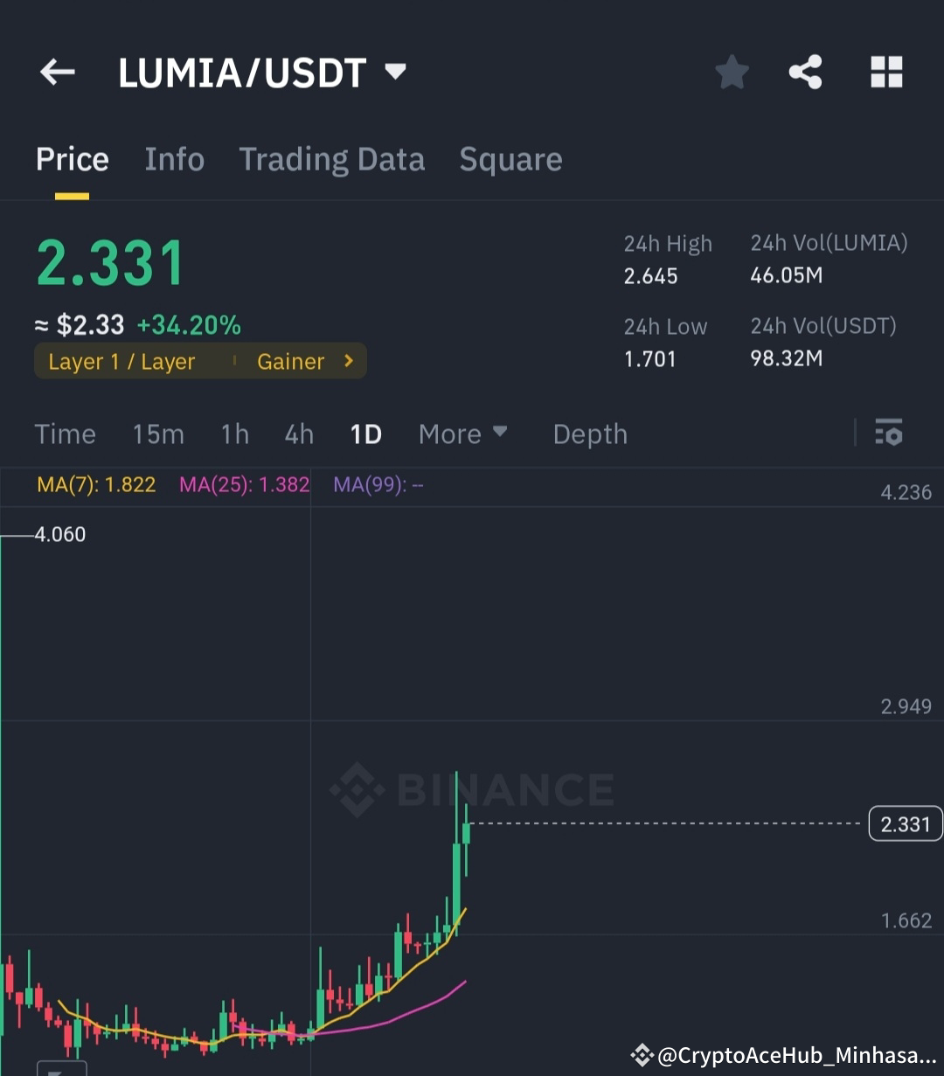The width and height of the screenshot is (944, 1076).
Task: Tap the 24h High value 2.645
Action: pos(651,276)
